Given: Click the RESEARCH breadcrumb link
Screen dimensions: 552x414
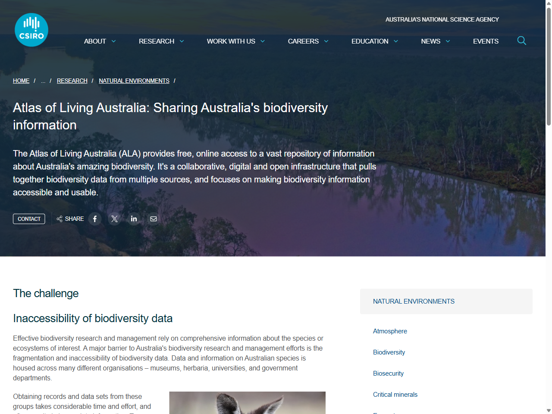Looking at the screenshot, I should 72,81.
